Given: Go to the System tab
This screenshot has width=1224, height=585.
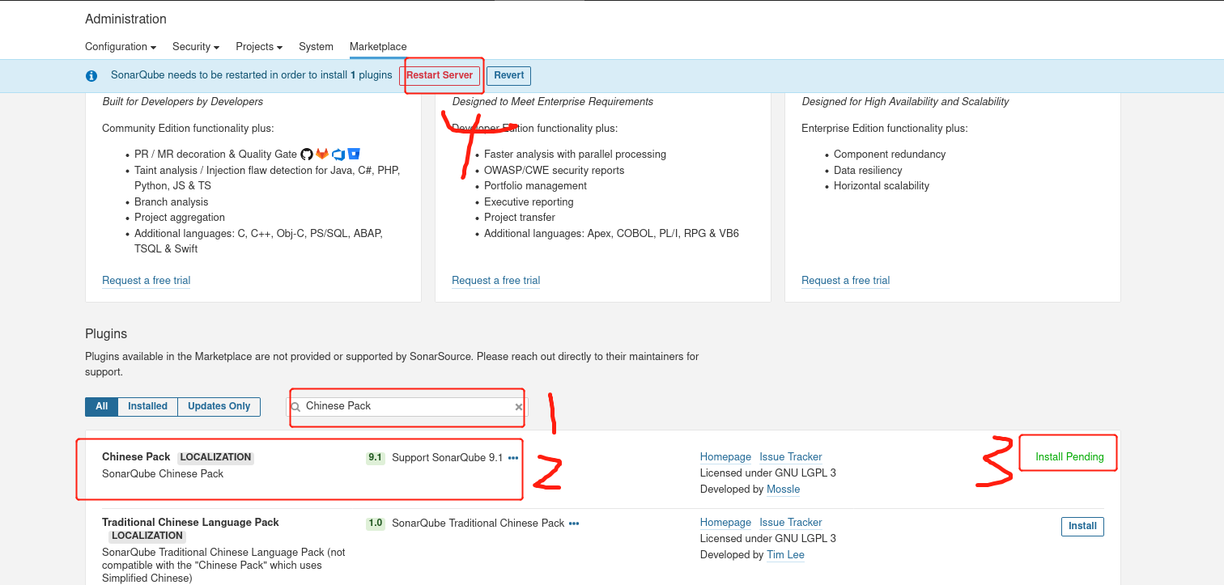Looking at the screenshot, I should [316, 47].
